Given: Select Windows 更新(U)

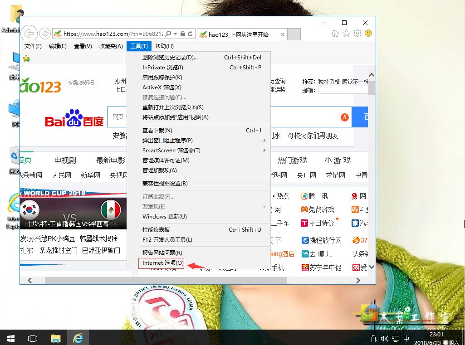Looking at the screenshot, I should tap(198, 216).
